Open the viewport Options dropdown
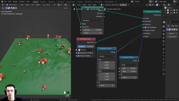The height and width of the screenshot is (101, 179). pyautogui.click(x=66, y=8)
